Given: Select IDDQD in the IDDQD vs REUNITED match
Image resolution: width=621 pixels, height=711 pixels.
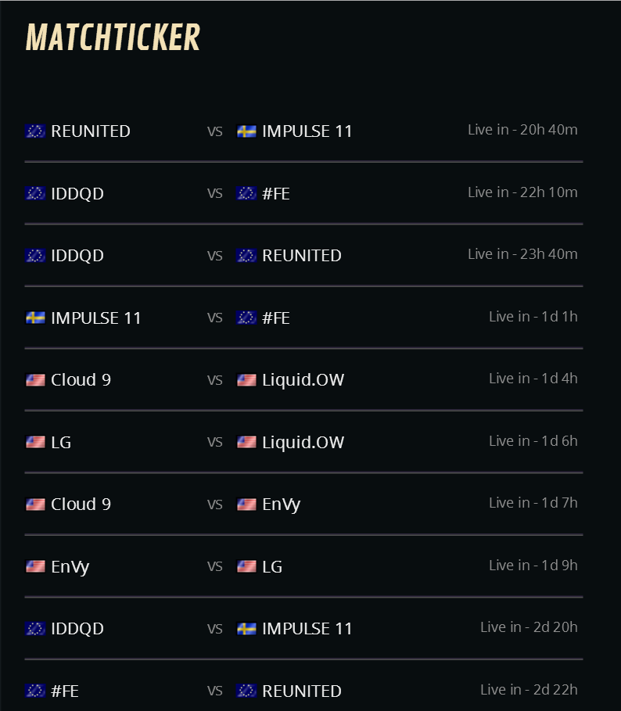Looking at the screenshot, I should tap(77, 256).
